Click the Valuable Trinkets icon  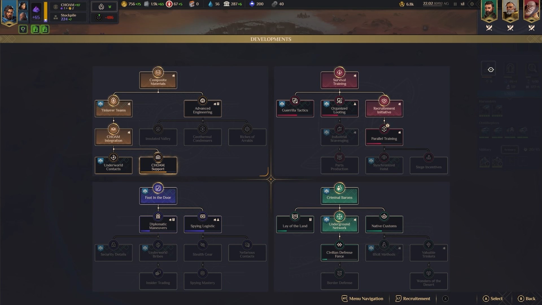point(429,245)
